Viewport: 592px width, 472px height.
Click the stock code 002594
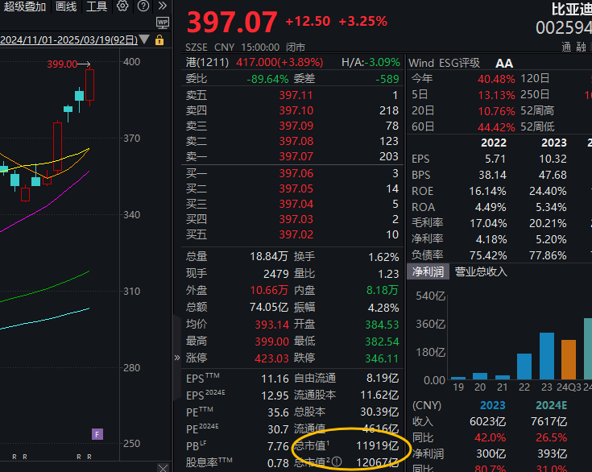pos(564,28)
